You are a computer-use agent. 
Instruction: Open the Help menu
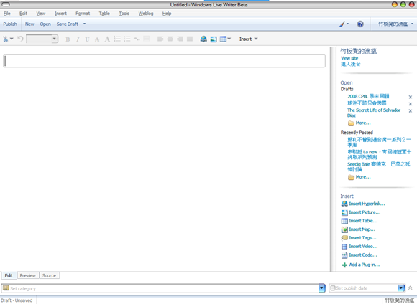click(167, 14)
